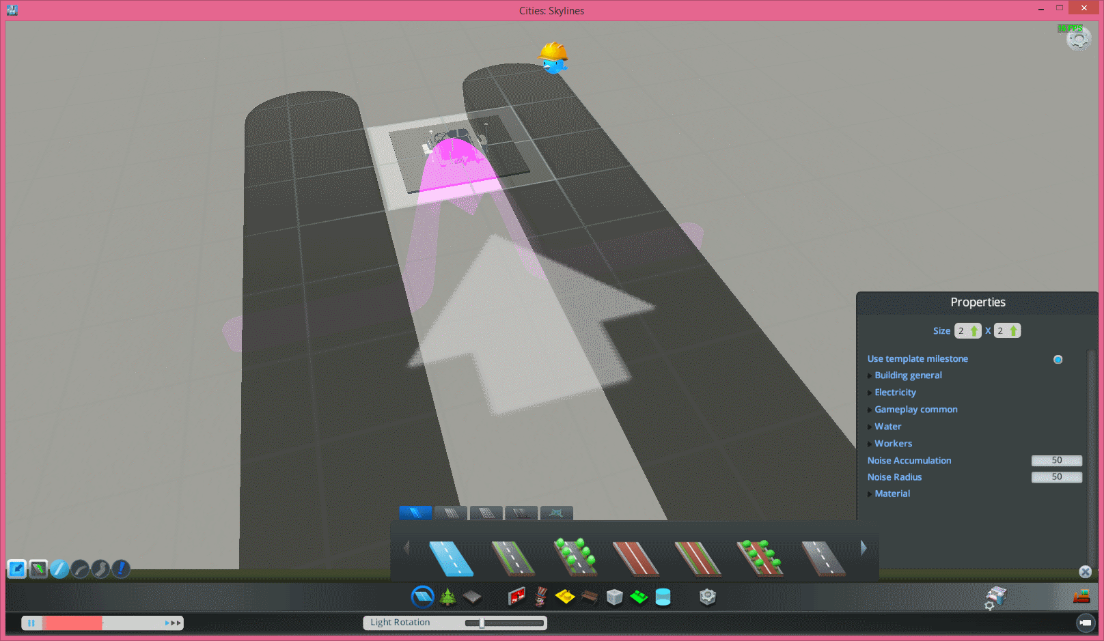This screenshot has width=1104, height=641.
Task: Select the curved road drawing tool
Action: [x=80, y=569]
